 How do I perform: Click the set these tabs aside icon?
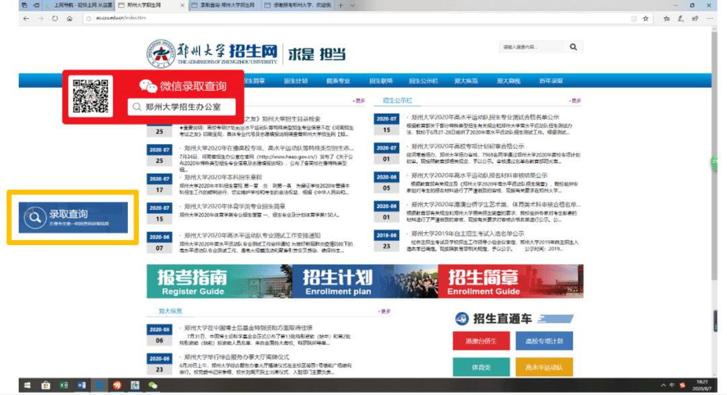[36, 5]
